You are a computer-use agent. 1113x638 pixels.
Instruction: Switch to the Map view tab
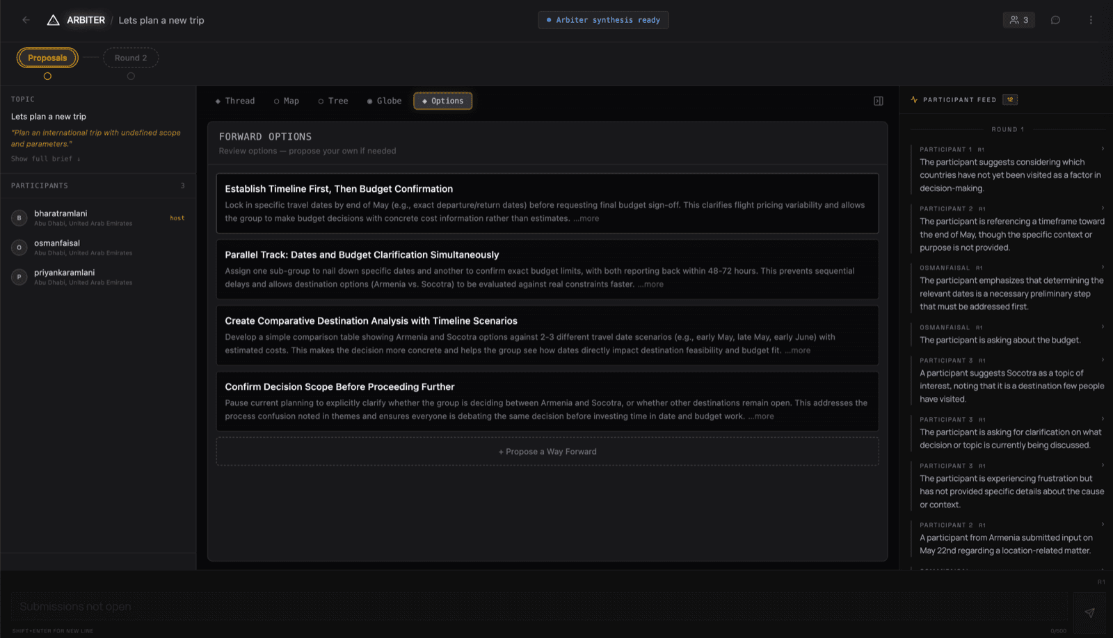click(x=287, y=101)
